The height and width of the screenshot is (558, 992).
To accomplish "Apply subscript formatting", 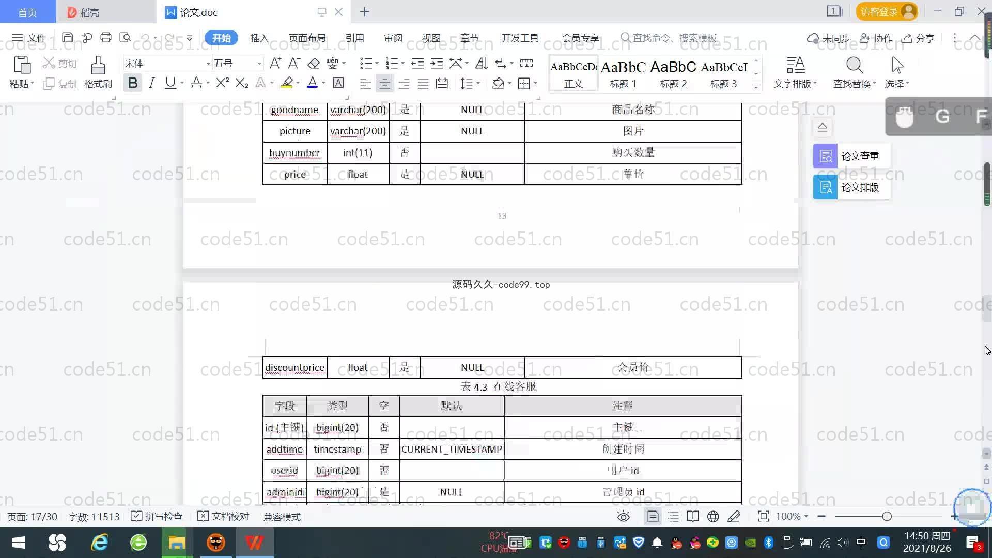I will (x=242, y=83).
